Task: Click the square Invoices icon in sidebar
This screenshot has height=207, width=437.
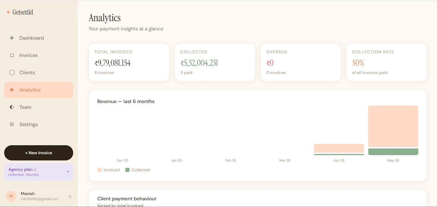Action: click(12, 55)
